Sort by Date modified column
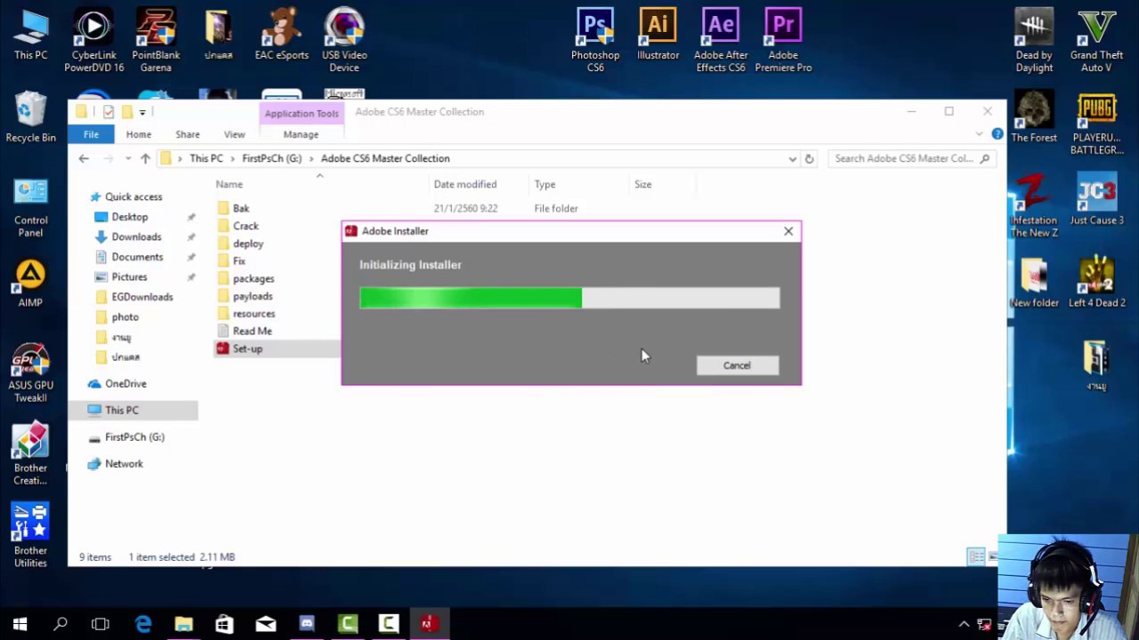1139x640 pixels. [465, 184]
